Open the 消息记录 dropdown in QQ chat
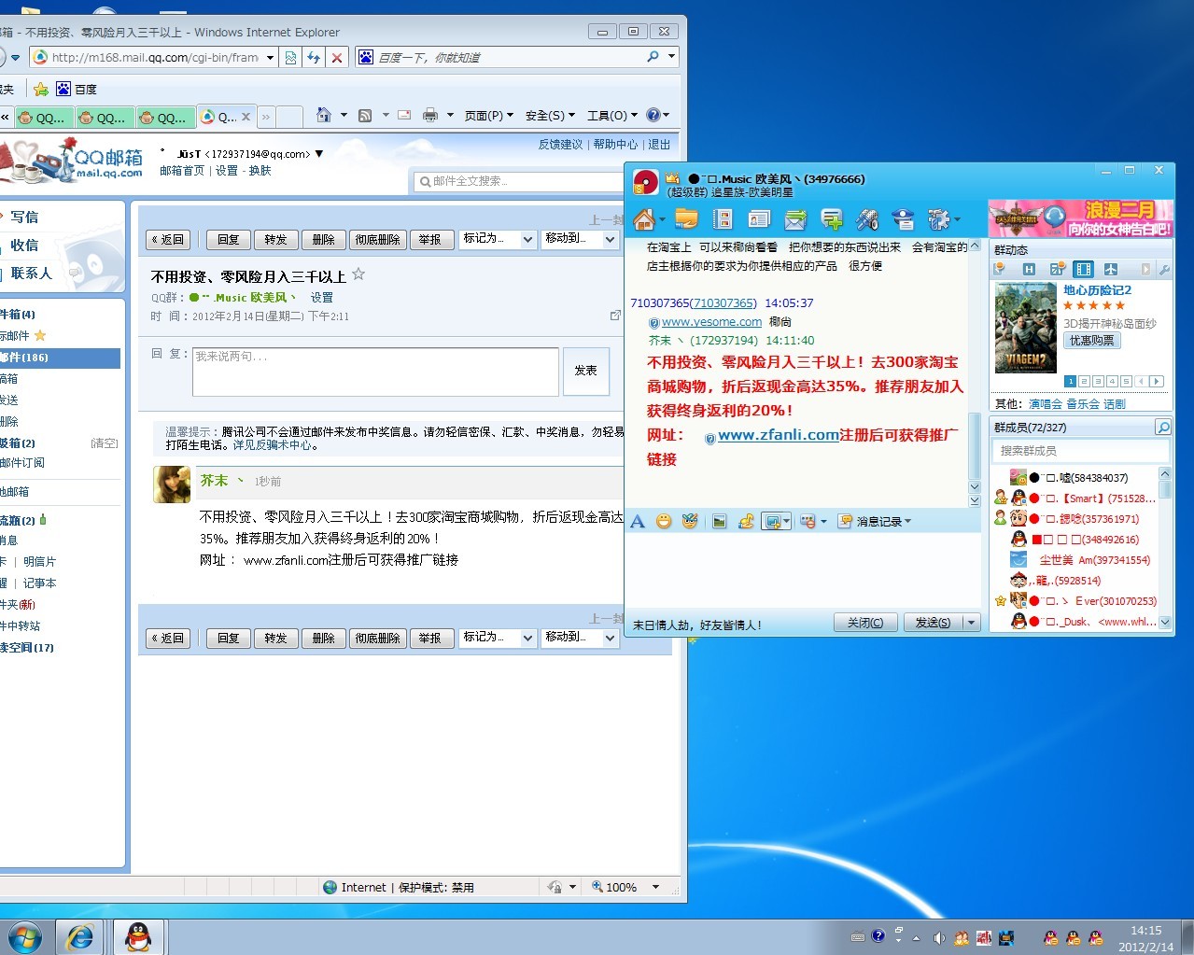 (875, 521)
